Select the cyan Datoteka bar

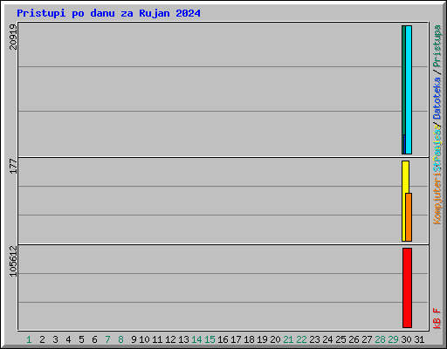click(x=409, y=90)
